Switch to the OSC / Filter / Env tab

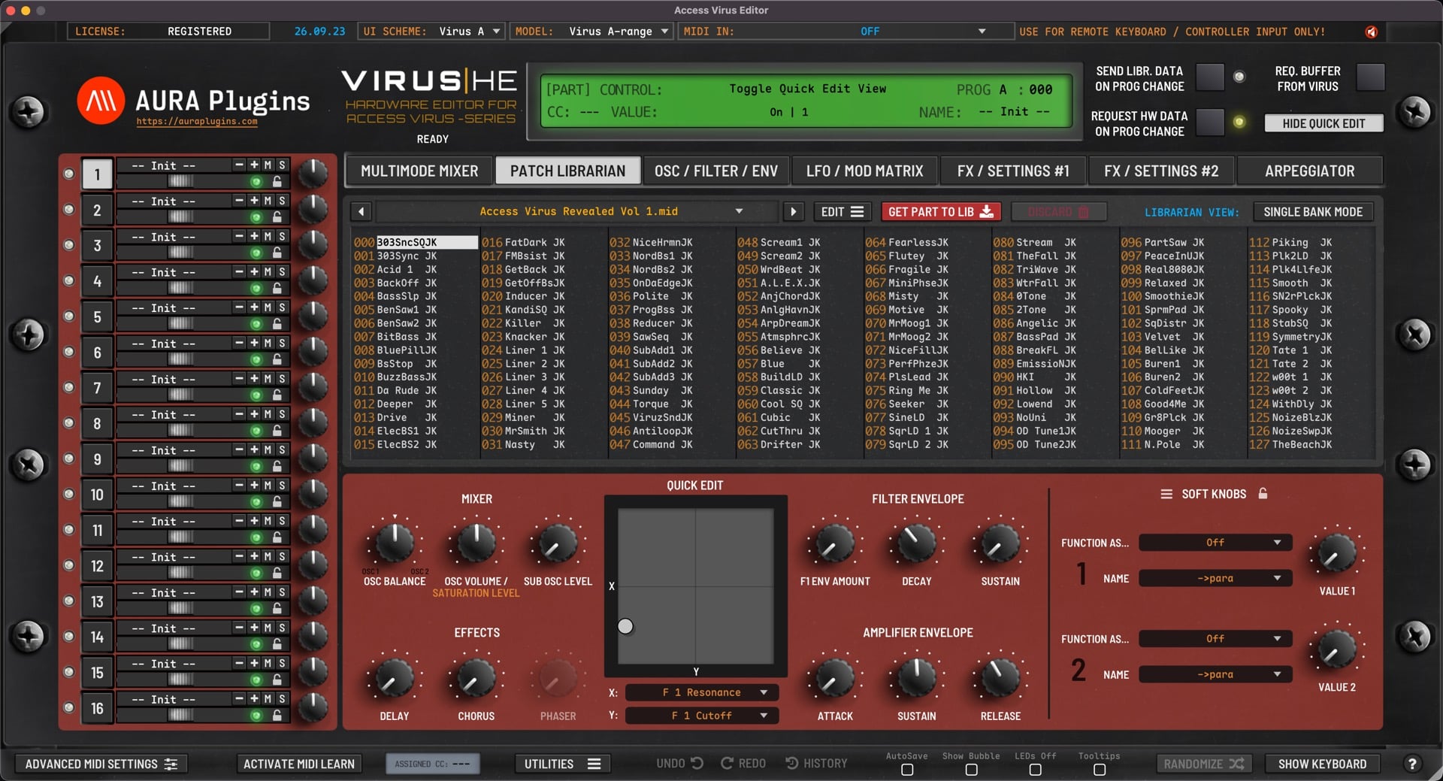click(x=716, y=171)
